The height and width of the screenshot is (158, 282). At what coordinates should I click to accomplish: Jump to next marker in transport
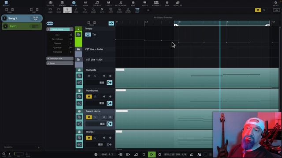pos(128,154)
